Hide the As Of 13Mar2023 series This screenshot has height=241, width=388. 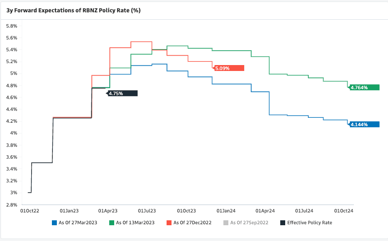135,223
